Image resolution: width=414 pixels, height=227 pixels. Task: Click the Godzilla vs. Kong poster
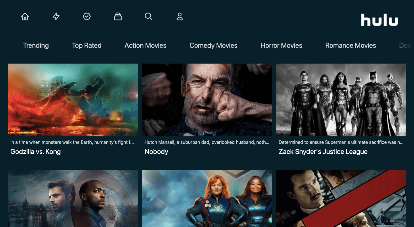(x=73, y=100)
